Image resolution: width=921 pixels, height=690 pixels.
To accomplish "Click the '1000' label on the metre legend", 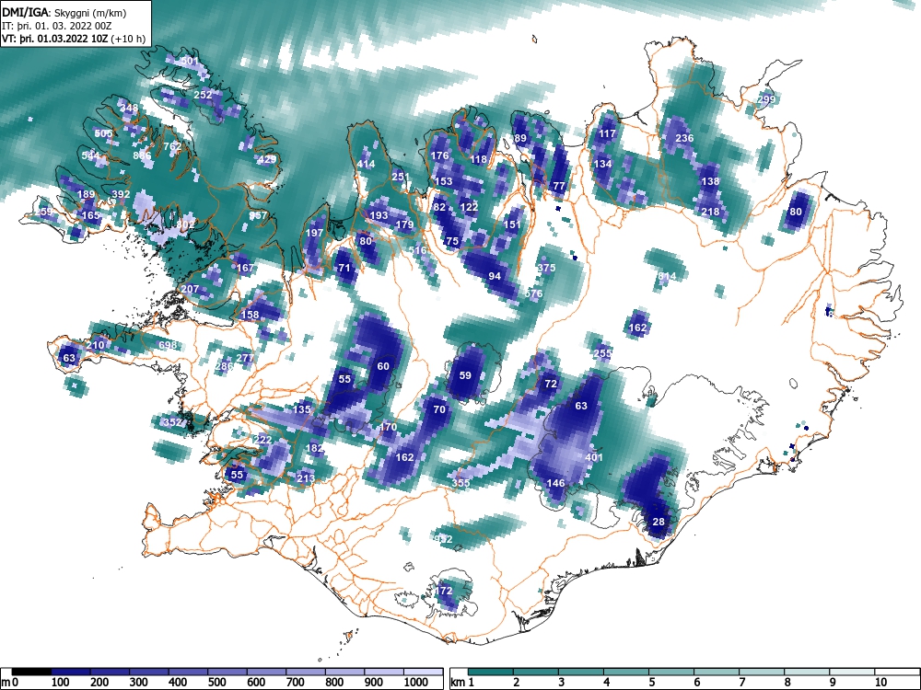I will (416, 683).
